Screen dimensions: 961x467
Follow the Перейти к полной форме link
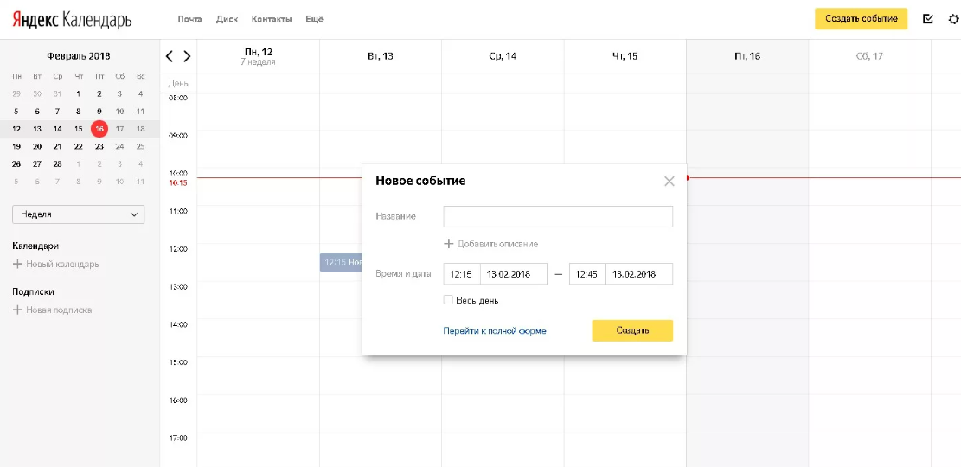coord(495,331)
